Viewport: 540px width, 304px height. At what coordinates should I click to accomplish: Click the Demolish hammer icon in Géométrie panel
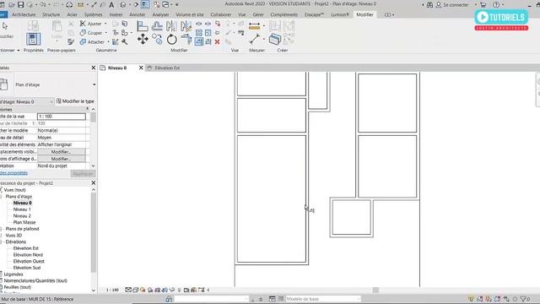(x=124, y=41)
